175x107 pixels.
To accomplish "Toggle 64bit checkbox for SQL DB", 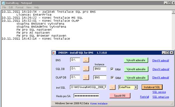I will click(x=112, y=69).
